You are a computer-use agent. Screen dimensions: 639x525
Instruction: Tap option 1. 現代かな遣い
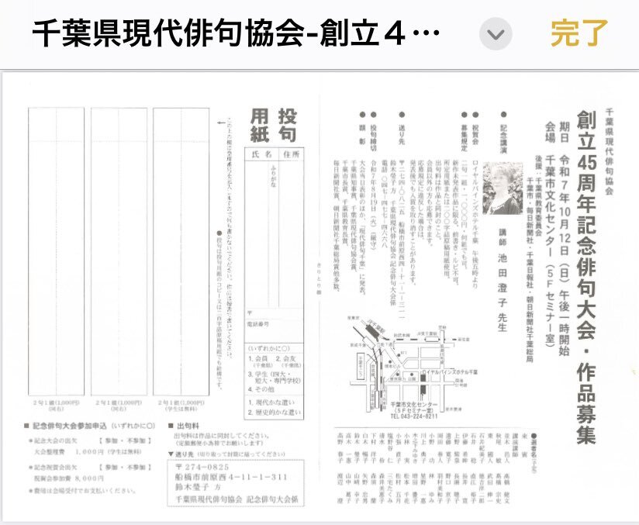[x=271, y=402]
